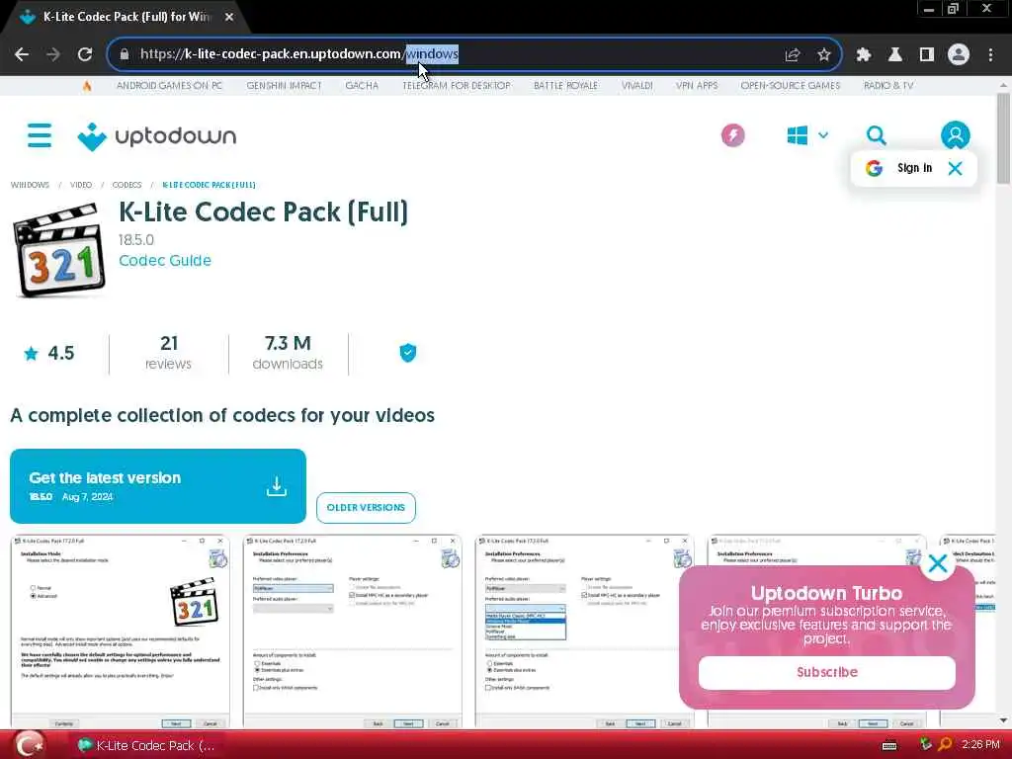Open VPN APPS menu item
Screen dimensions: 1012x759
tap(697, 85)
